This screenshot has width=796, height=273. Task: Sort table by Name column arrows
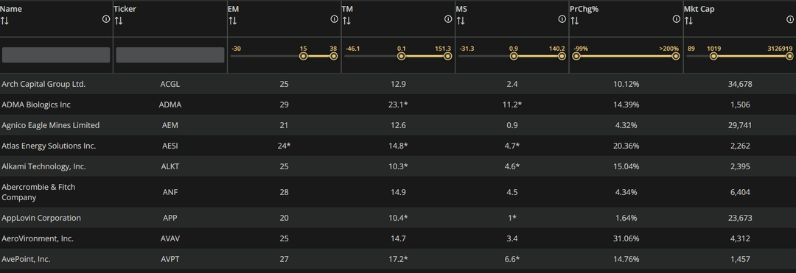click(4, 21)
